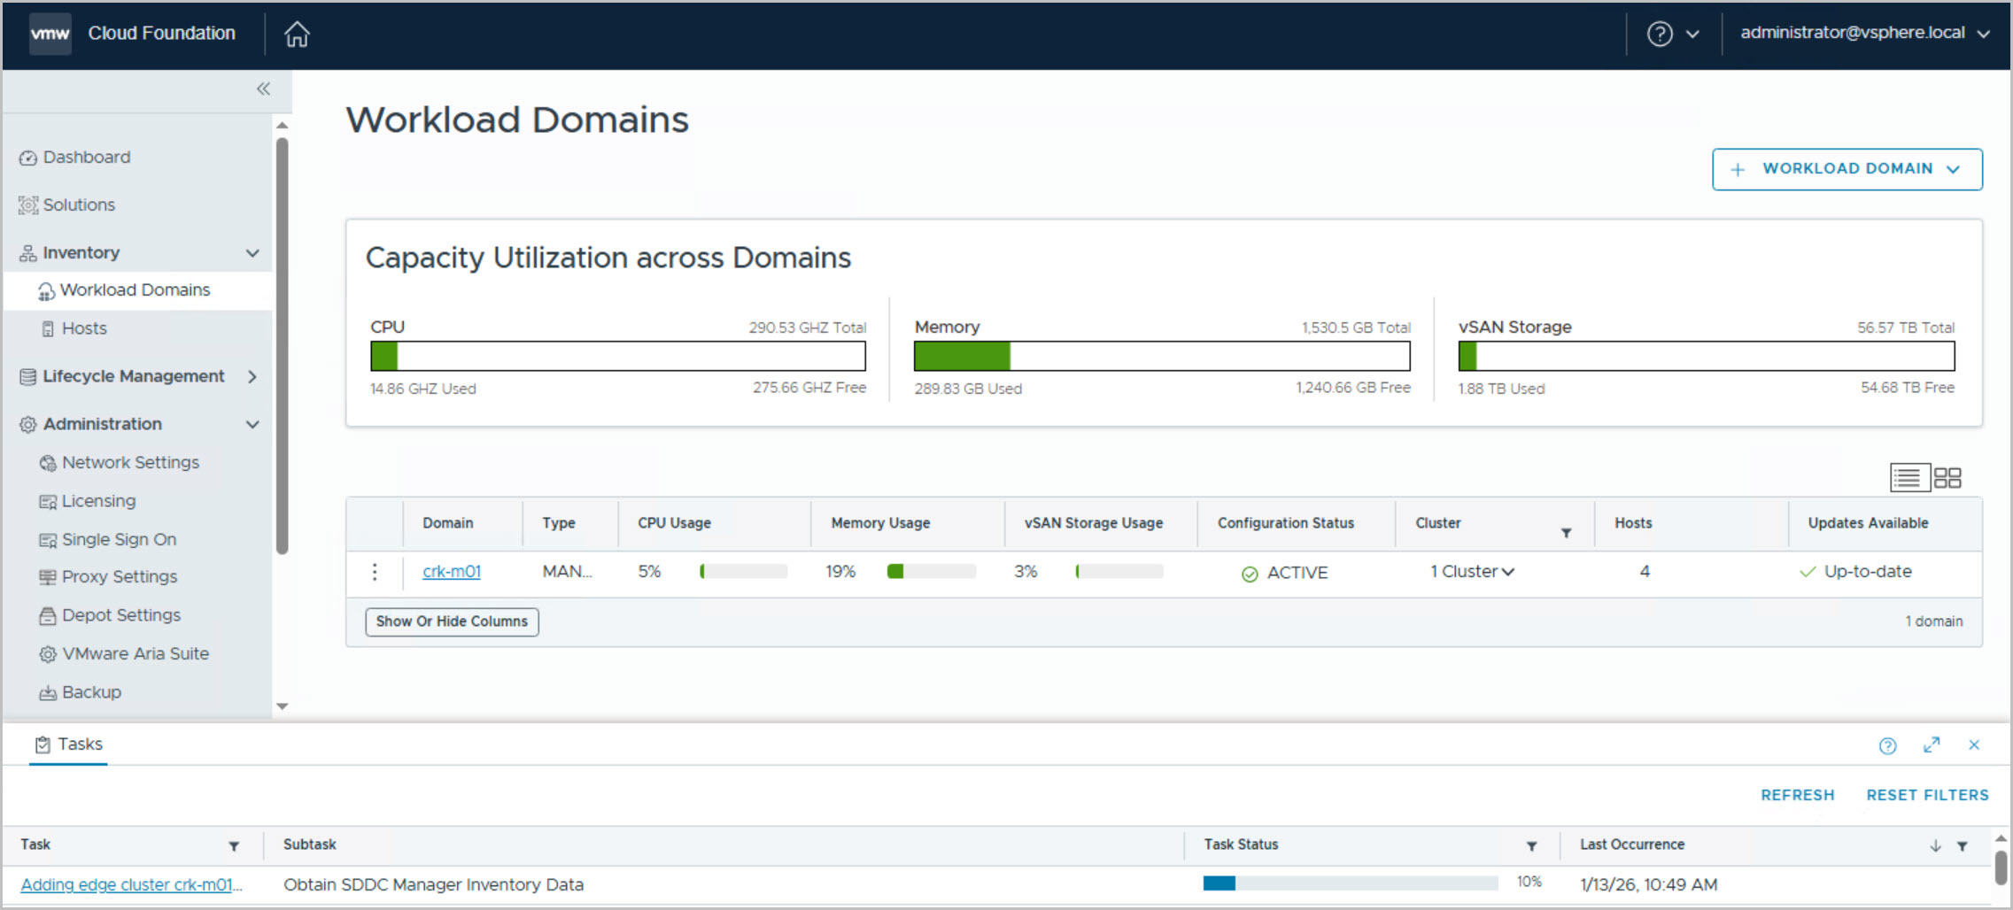Click the Show Or Hide Columns button

click(452, 621)
